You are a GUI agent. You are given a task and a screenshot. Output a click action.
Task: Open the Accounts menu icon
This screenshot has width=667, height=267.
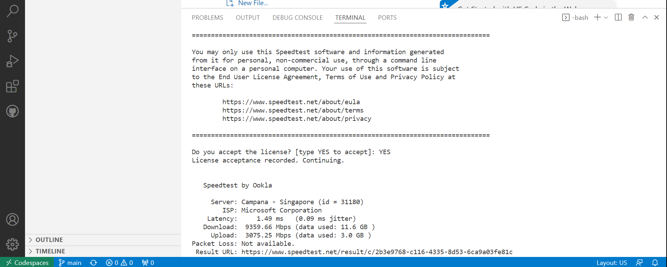13,219
